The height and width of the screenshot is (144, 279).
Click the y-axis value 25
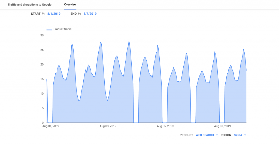tap(42, 50)
